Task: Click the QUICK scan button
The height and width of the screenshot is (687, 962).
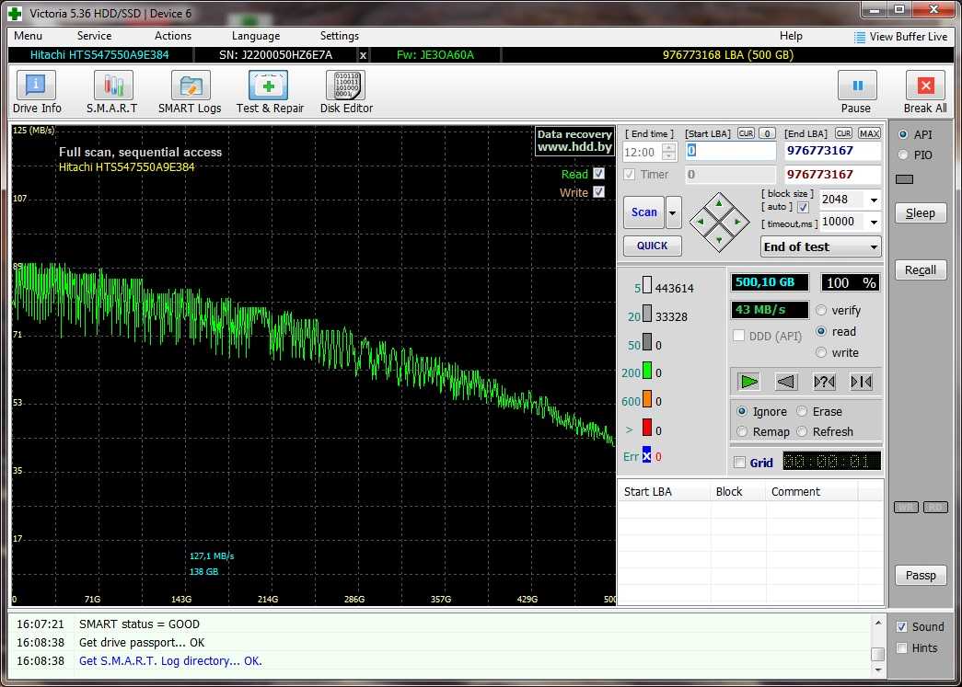Action: tap(652, 246)
